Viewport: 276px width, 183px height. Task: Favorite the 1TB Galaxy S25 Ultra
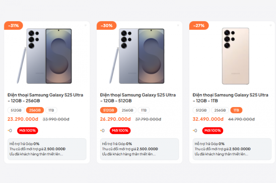click(x=270, y=26)
